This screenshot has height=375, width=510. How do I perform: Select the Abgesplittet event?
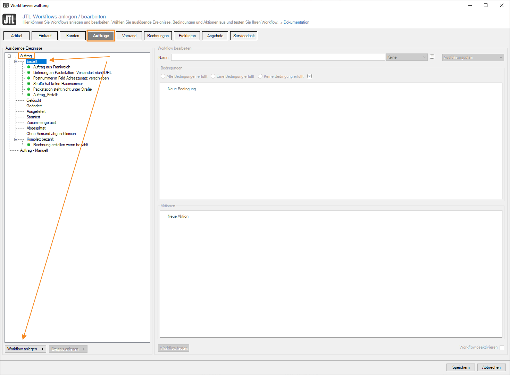tap(36, 128)
